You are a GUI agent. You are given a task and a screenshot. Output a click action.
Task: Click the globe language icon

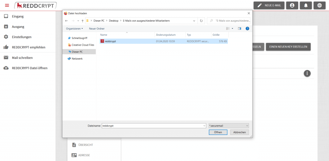[x=319, y=5]
